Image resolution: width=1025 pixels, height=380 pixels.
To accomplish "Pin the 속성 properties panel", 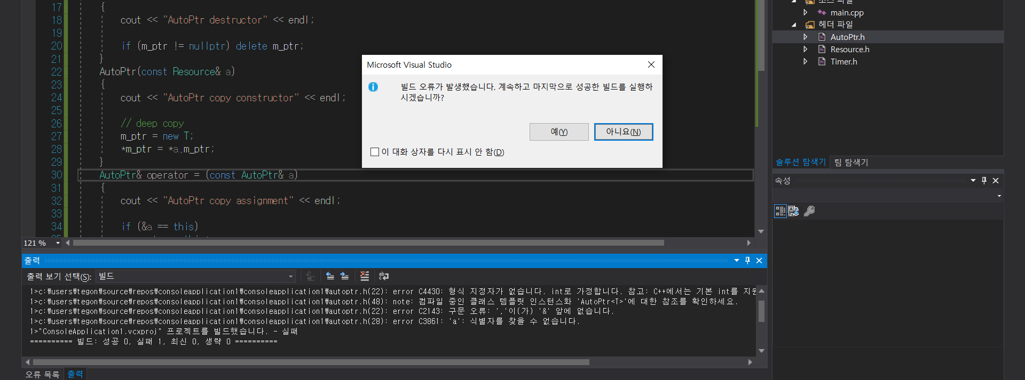I will (984, 181).
